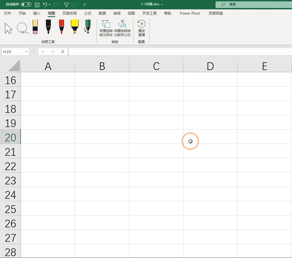Click 将墨迹转换为形状 ink to shape
This screenshot has width=292, height=258.
[106, 28]
